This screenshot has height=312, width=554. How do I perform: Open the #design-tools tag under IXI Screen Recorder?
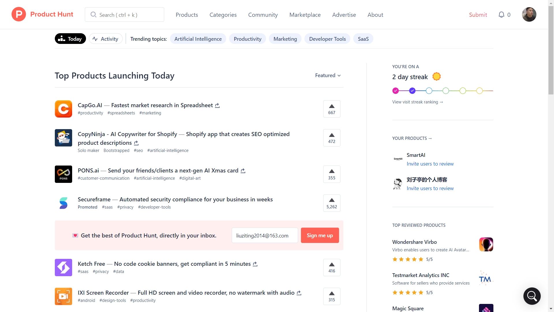pos(113,300)
